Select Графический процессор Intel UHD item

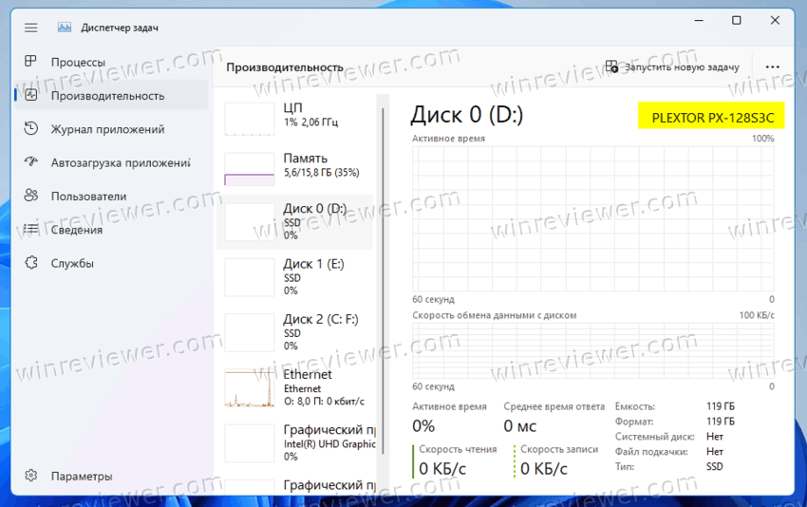tap(296, 442)
